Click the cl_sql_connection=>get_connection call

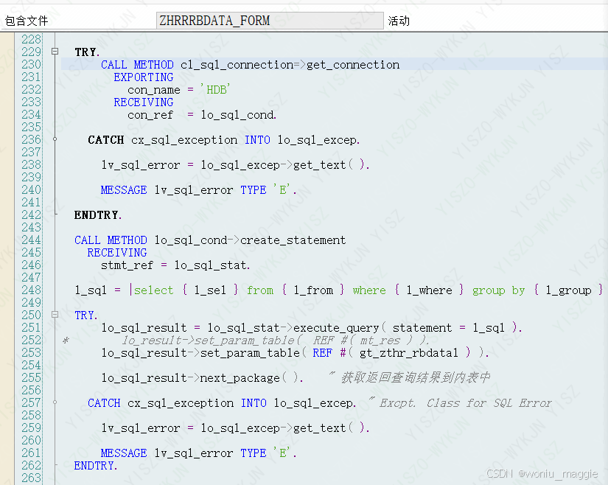[290, 65]
